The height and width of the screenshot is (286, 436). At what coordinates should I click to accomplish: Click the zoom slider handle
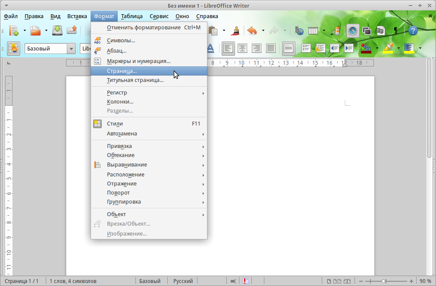(x=383, y=281)
